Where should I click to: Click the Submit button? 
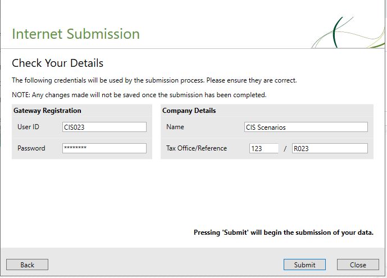coord(304,265)
